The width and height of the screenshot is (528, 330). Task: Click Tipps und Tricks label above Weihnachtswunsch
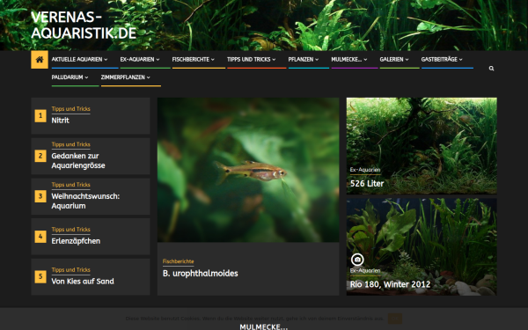pyautogui.click(x=70, y=185)
